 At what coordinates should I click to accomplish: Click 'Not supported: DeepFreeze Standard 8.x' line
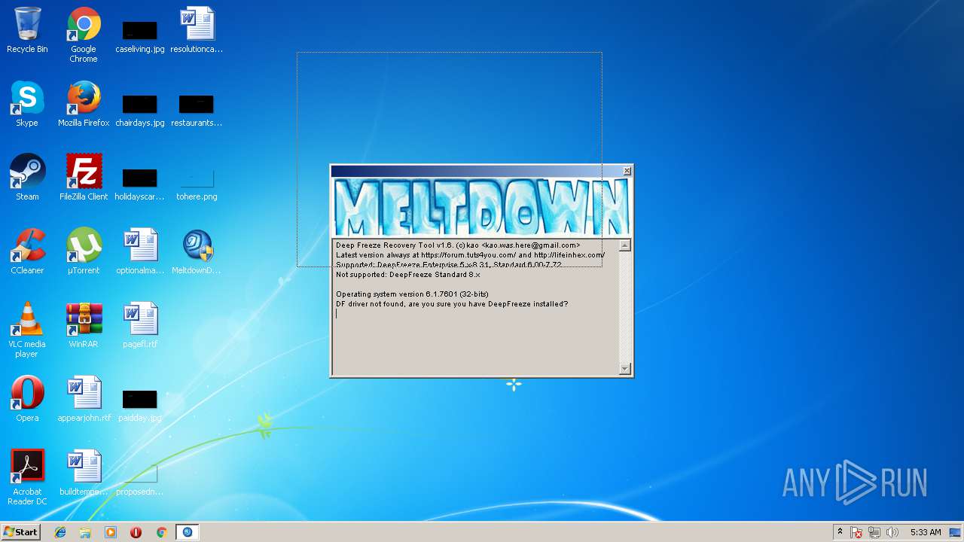point(407,275)
